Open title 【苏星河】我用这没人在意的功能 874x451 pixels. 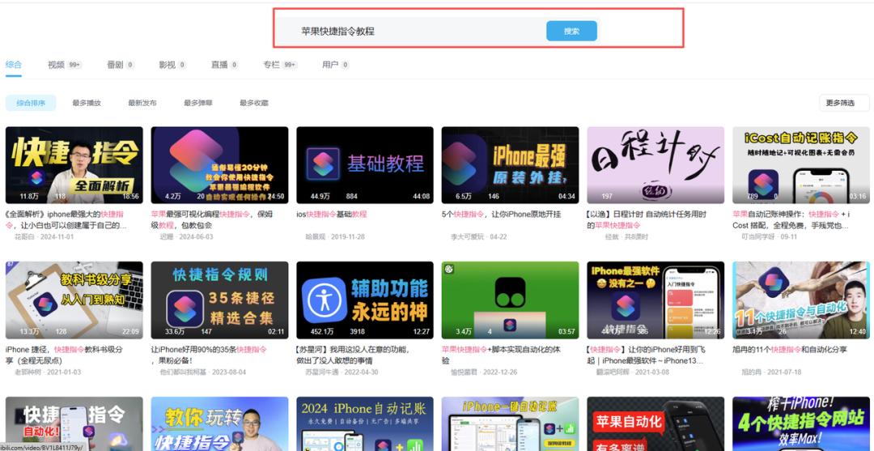click(353, 355)
